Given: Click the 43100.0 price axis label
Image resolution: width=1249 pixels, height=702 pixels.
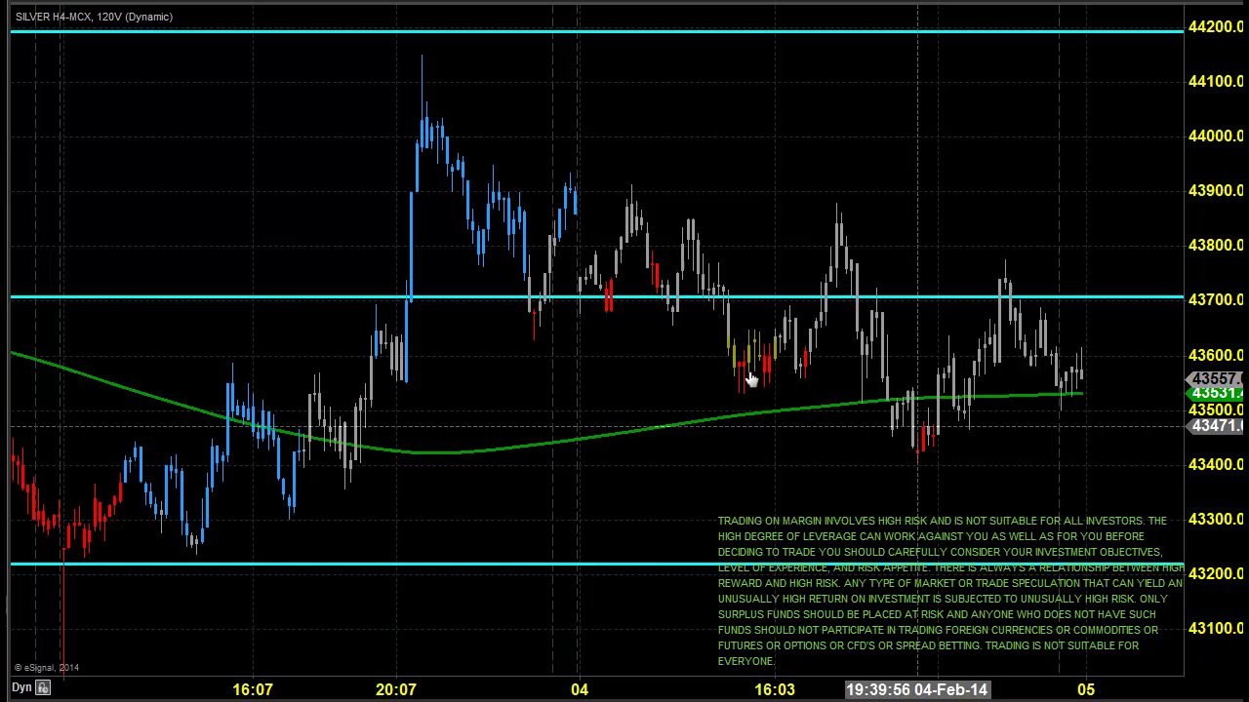Looking at the screenshot, I should [x=1216, y=628].
